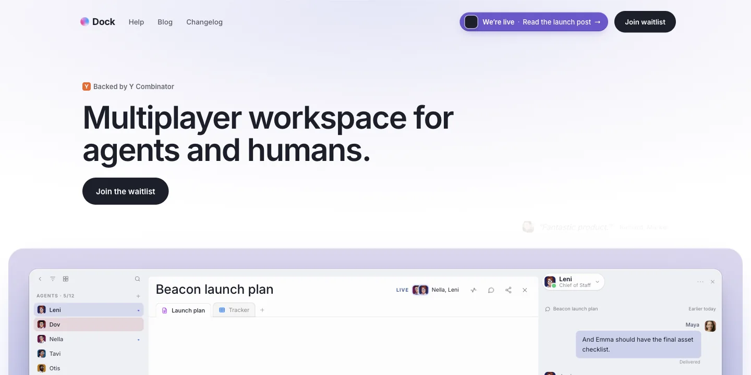Add a new tab next to Tracker
Image resolution: width=751 pixels, height=375 pixels.
click(x=262, y=310)
